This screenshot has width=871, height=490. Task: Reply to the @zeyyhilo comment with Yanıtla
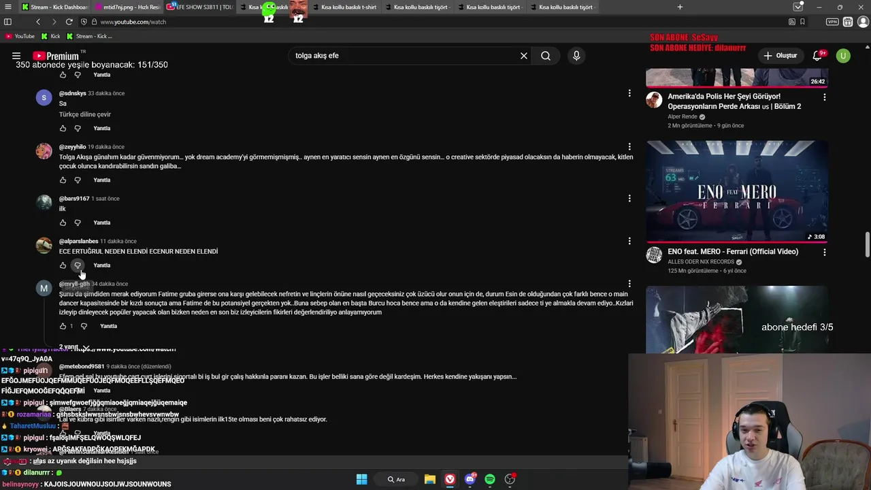click(102, 180)
